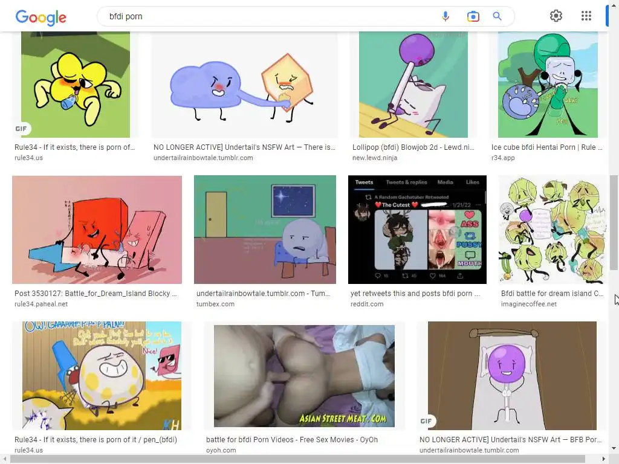Select the tennis ball characters thumbnail
Screen dimensions: 619x464
(x=552, y=230)
